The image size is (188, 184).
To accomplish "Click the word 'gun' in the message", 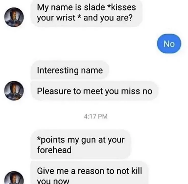I will [x=88, y=140].
